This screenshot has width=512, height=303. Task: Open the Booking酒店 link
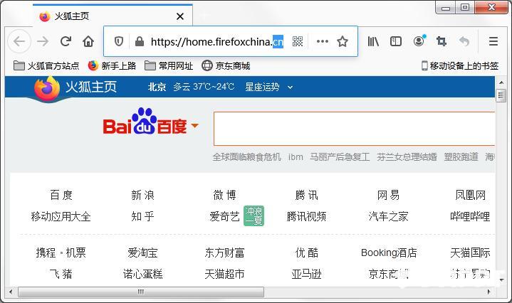(x=389, y=253)
